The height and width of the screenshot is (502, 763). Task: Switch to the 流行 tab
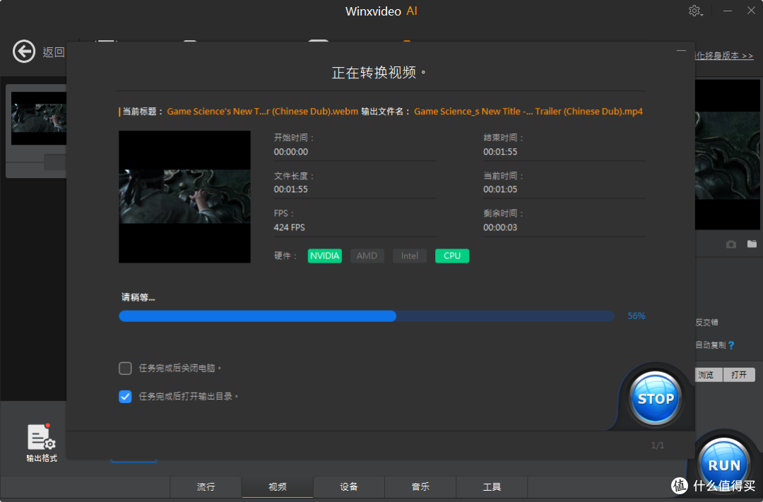(206, 487)
